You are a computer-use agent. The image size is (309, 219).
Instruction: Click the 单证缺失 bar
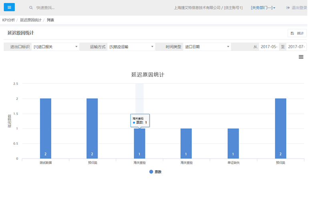(233, 143)
